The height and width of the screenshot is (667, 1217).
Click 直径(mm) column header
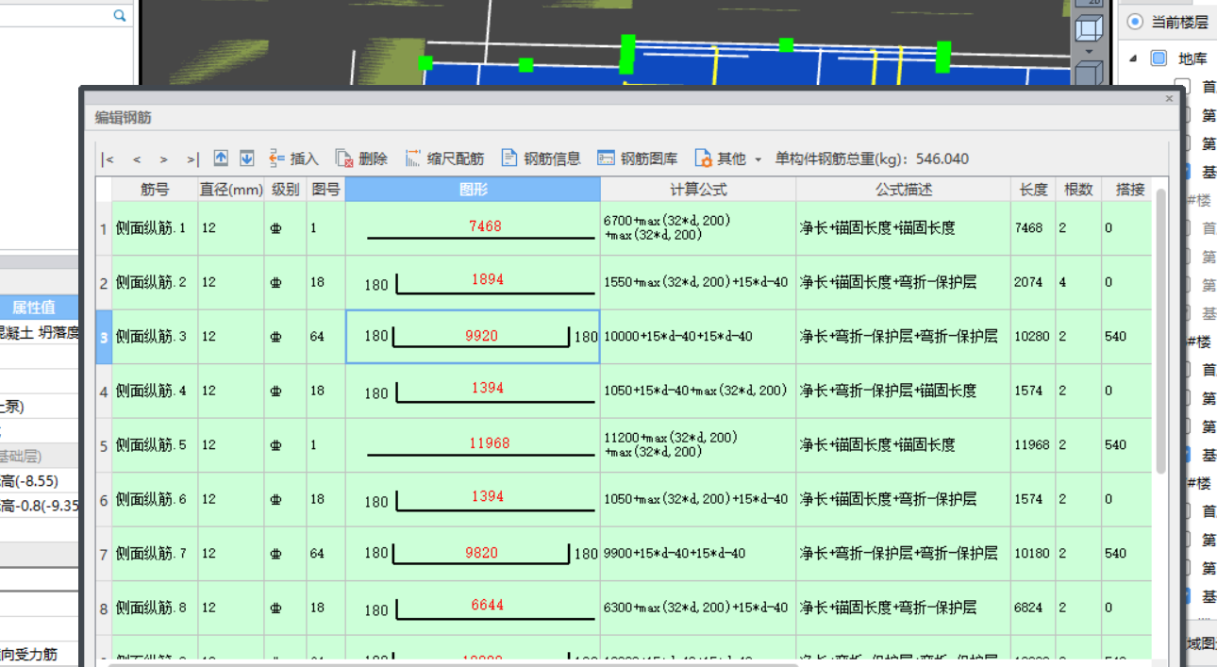click(x=231, y=190)
